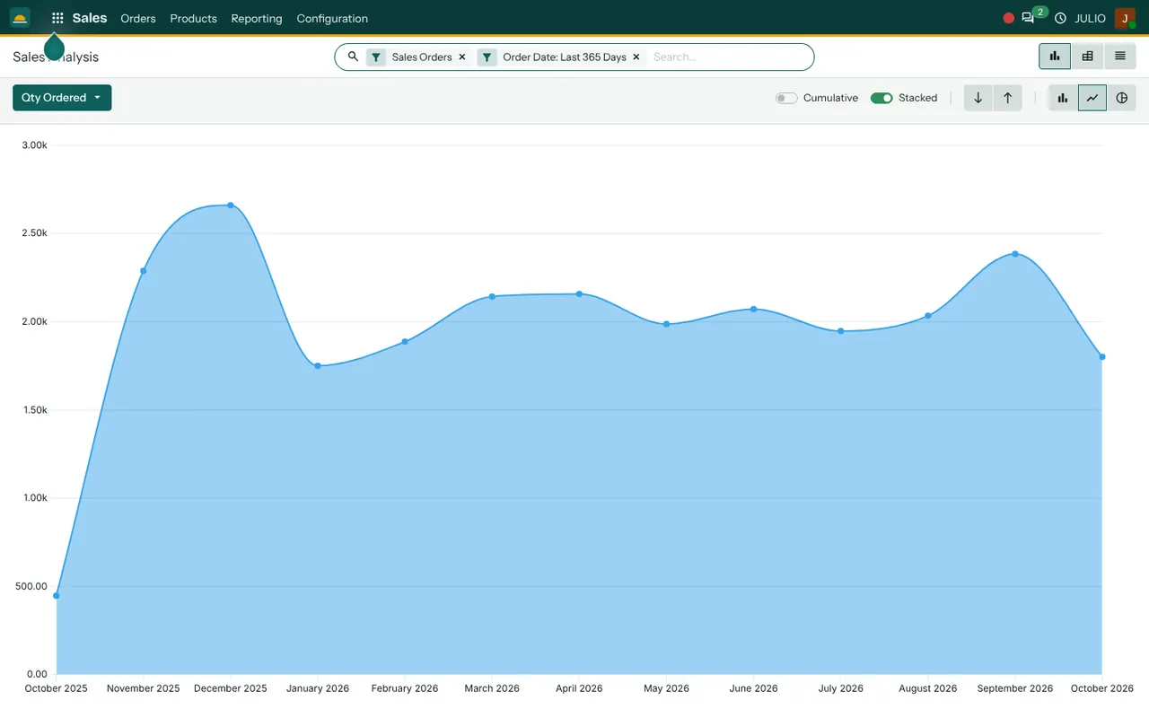Open the user avatar menu
Viewport: 1149px width, 718px height.
(x=1125, y=18)
